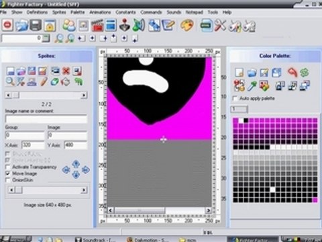Open a palette with the blue folder icon
322x242 pixels.
(252, 73)
